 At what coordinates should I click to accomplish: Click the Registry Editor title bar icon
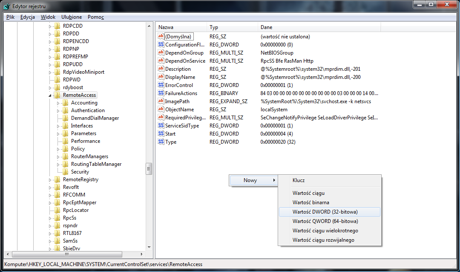[6, 6]
